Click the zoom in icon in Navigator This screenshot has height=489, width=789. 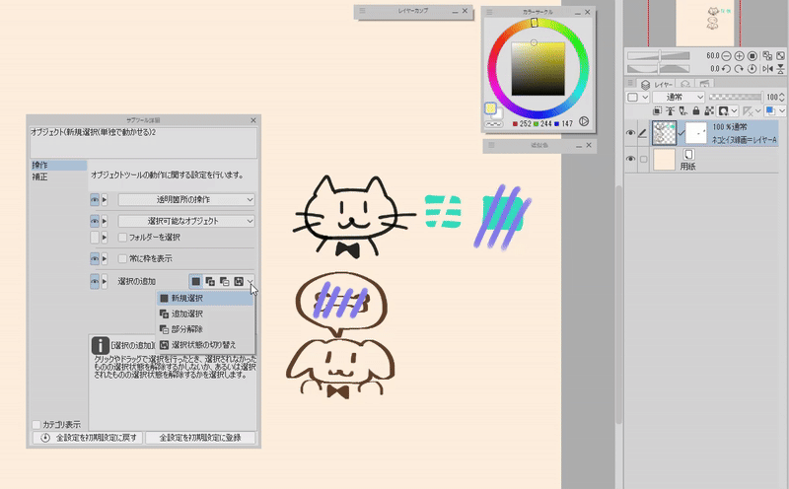coord(739,56)
